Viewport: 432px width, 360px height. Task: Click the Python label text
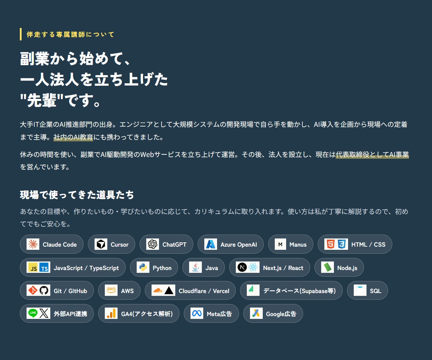pyautogui.click(x=162, y=268)
